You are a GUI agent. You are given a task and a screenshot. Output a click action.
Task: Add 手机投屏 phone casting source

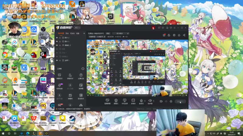[125, 102]
